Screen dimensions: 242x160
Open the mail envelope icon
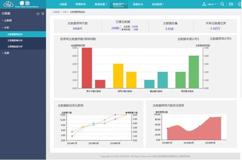point(231,4)
